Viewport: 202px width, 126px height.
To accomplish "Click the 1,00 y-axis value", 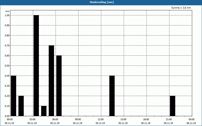I will (7, 15).
